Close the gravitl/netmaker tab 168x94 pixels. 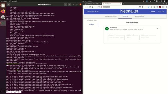point(101,4)
